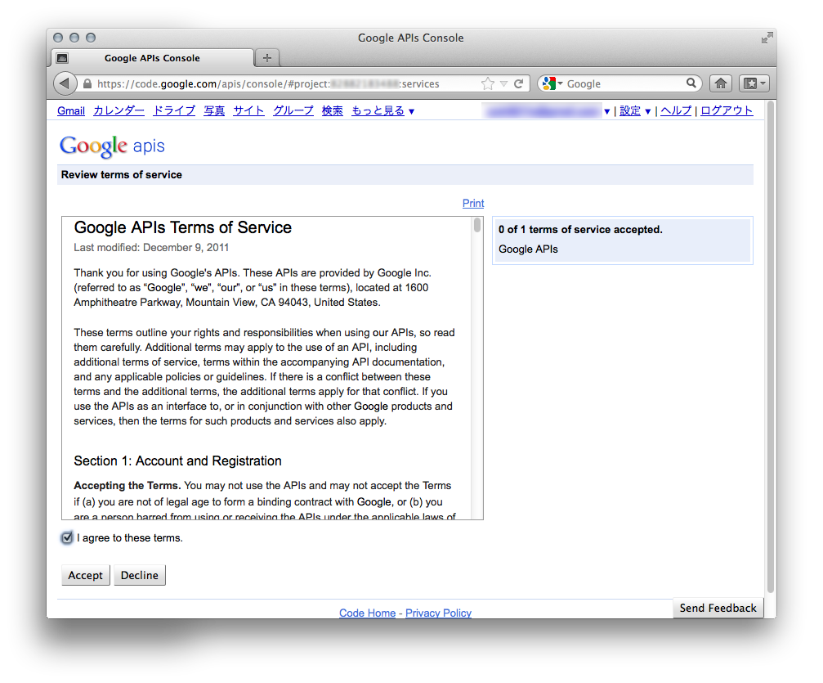Switch to the Google APIs Console tab
Viewport: 823px width, 683px height.
pos(151,57)
